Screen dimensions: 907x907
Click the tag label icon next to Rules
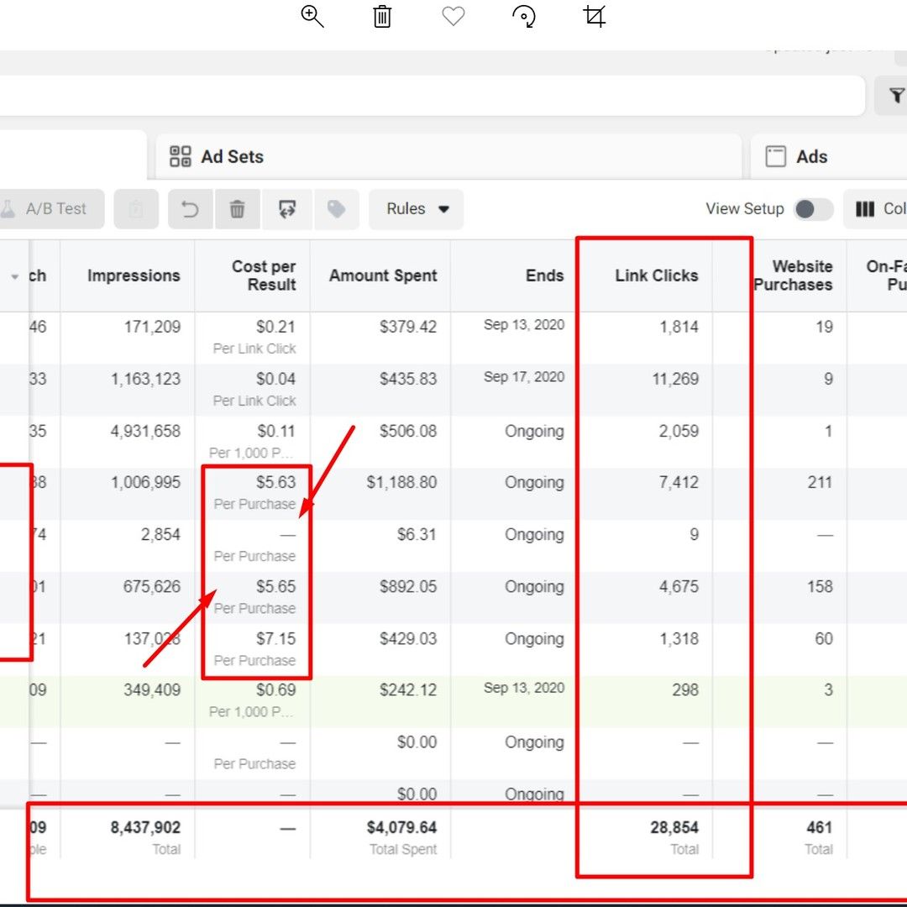[x=336, y=209]
